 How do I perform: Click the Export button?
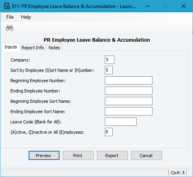point(112,156)
